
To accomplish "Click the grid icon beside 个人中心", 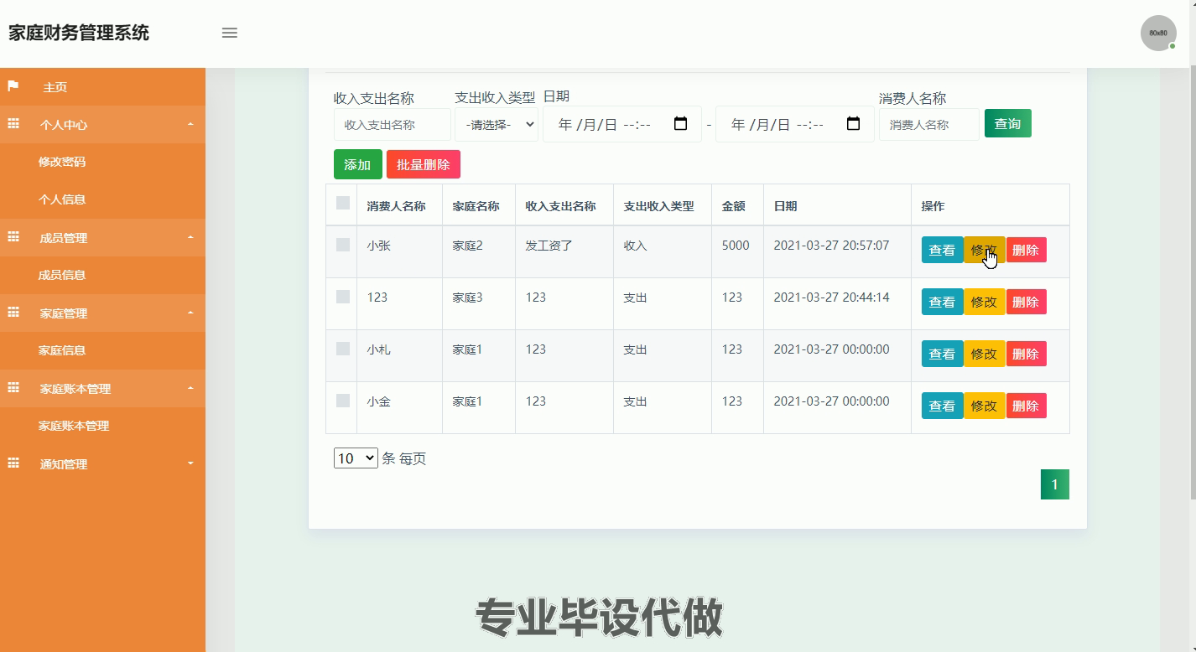I will (x=13, y=124).
